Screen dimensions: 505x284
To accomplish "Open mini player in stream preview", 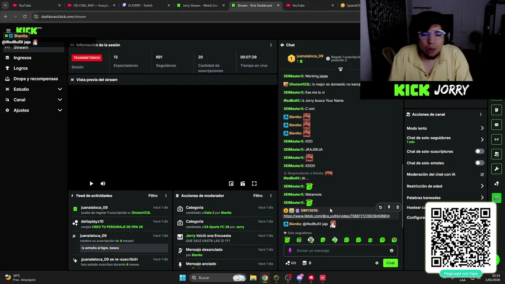I will pos(231,183).
